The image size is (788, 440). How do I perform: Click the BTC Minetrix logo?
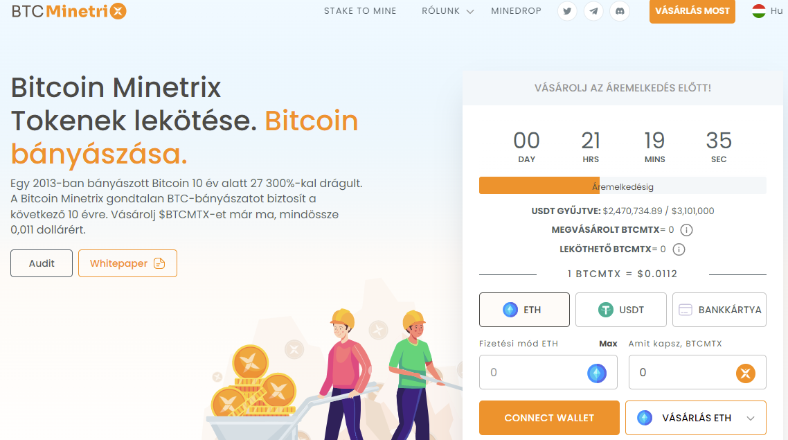pos(69,10)
